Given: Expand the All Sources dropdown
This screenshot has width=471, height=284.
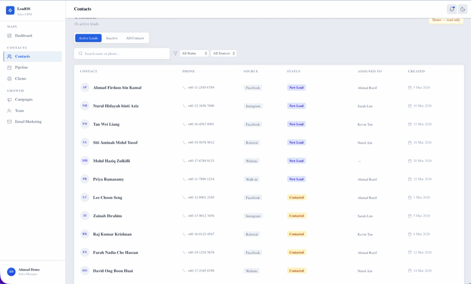Looking at the screenshot, I should point(224,54).
